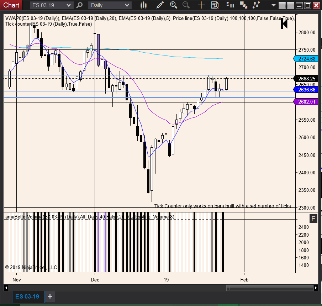The height and width of the screenshot is (306, 322).
Task: Select the cyan 2724.68 price marker
Action: [x=306, y=59]
